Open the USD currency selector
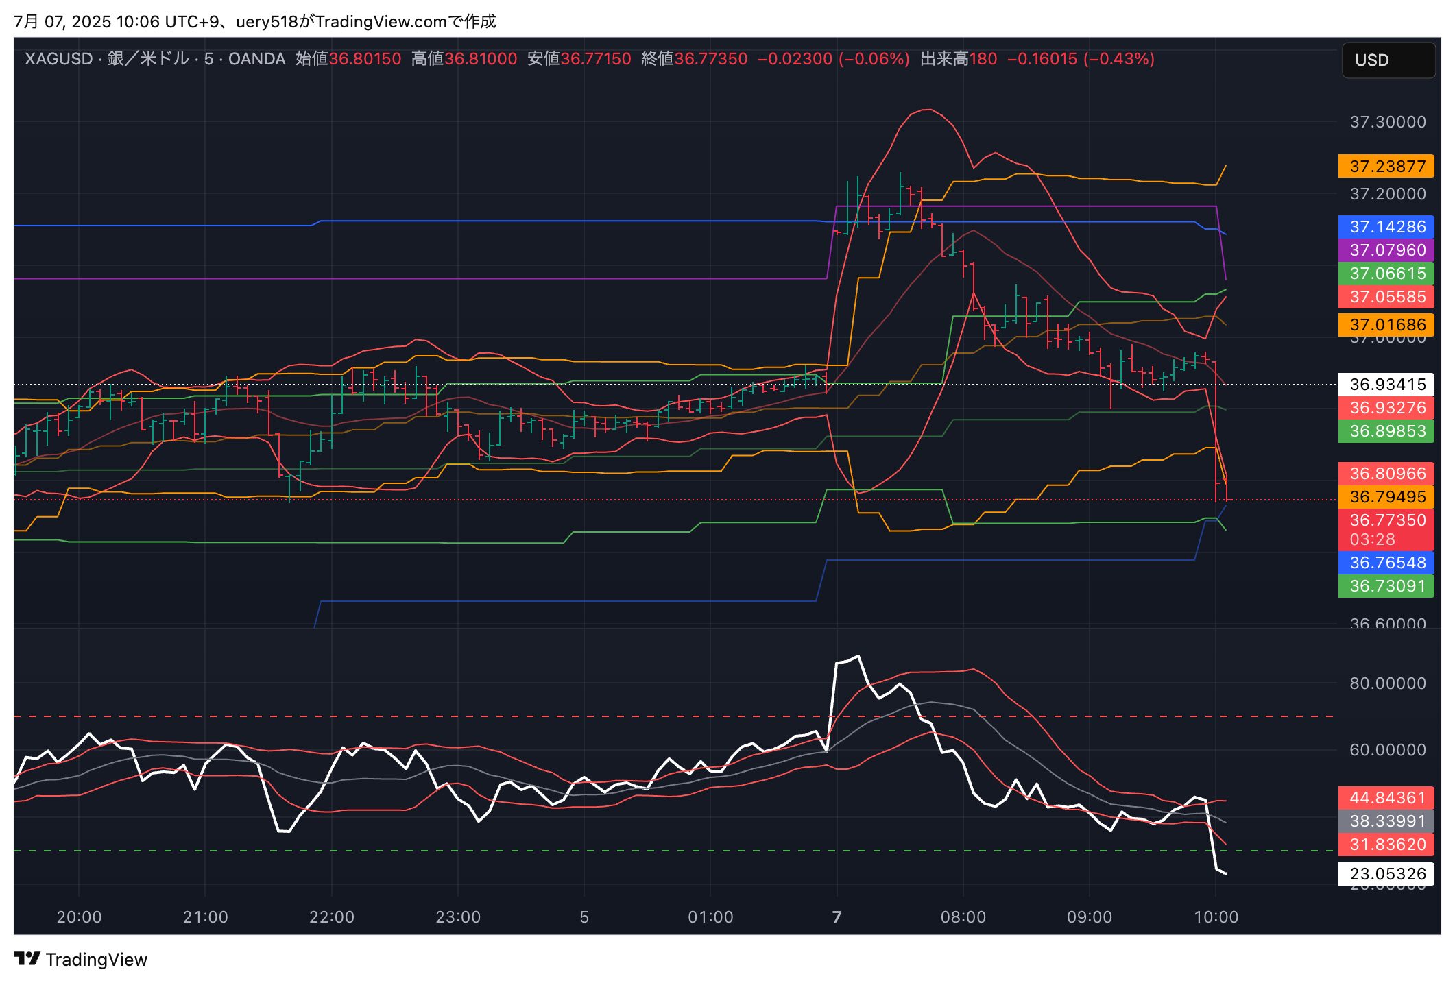 click(1388, 60)
